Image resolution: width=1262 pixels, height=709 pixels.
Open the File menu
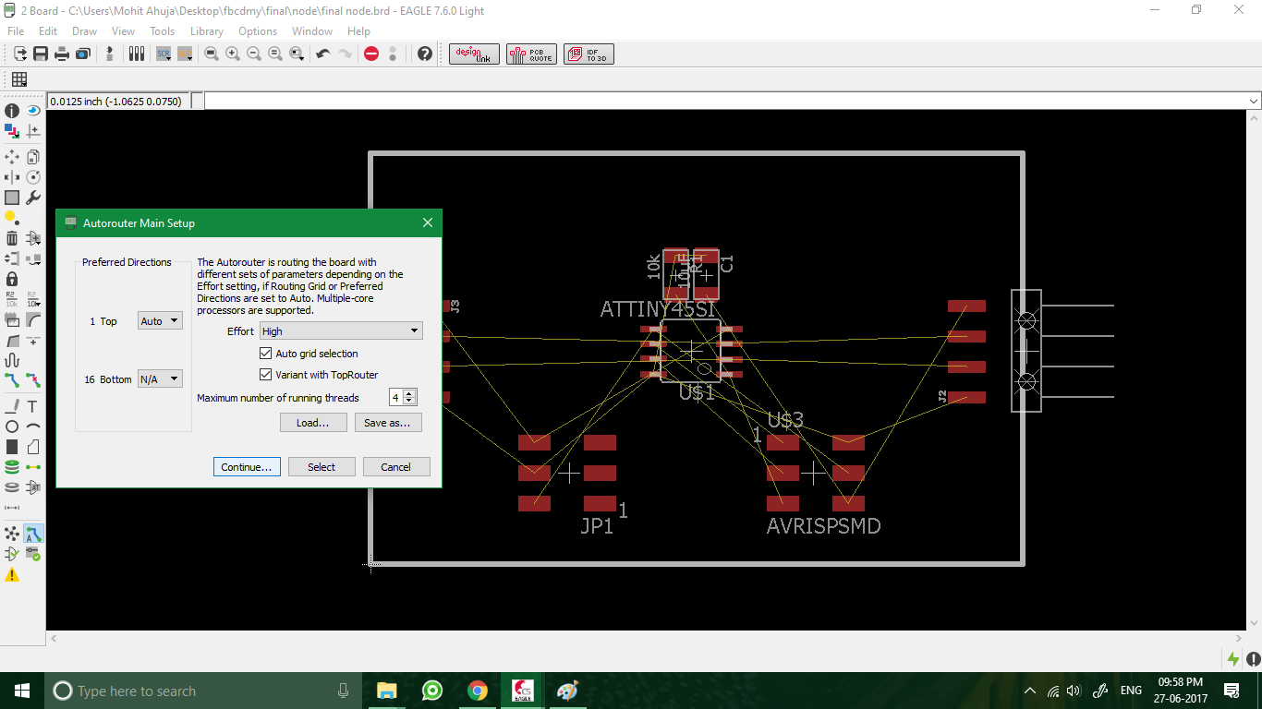[16, 31]
